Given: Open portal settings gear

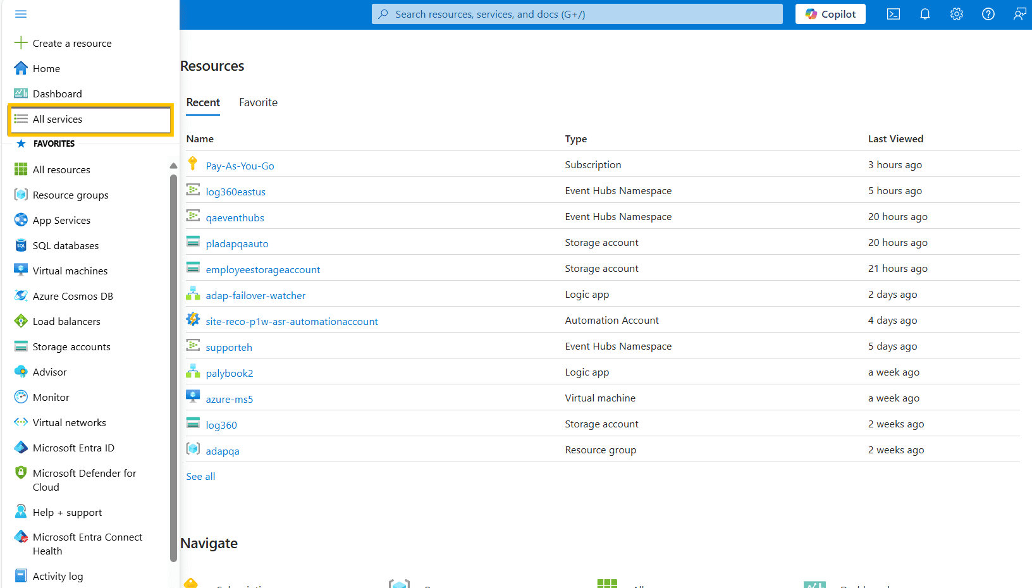Looking at the screenshot, I should pyautogui.click(x=957, y=13).
